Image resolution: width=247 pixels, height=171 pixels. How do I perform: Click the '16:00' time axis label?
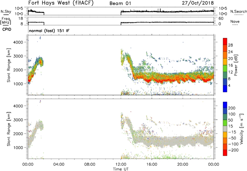click(x=152, y=165)
